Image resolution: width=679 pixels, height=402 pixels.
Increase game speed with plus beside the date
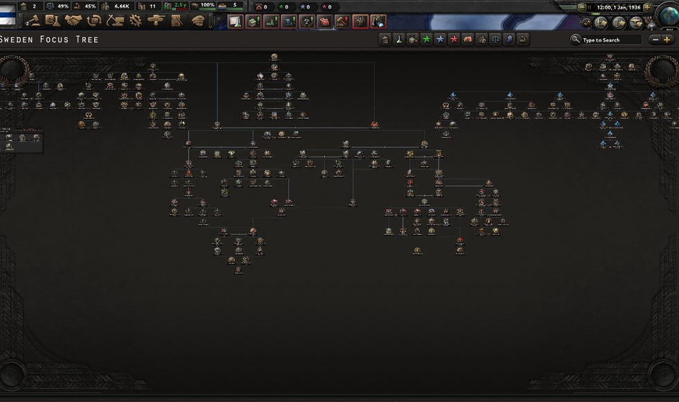click(x=647, y=7)
